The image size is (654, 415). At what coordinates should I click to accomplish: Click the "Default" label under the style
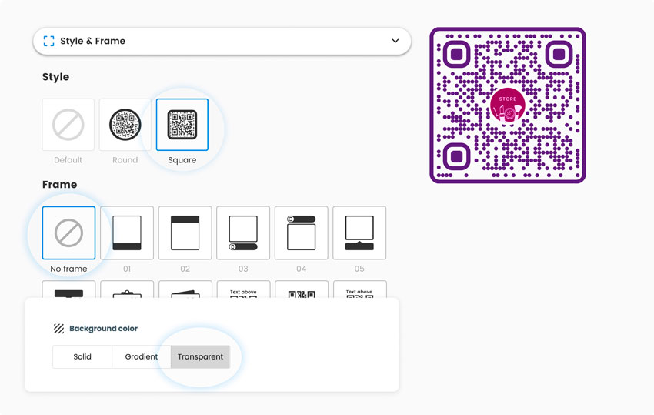tap(68, 160)
